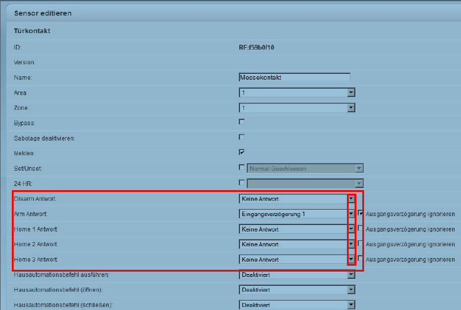This screenshot has height=310, width=461.
Task: Uncheck Ausgangsverzögerung ignorieren for Arm Antwort
Action: pyautogui.click(x=361, y=213)
